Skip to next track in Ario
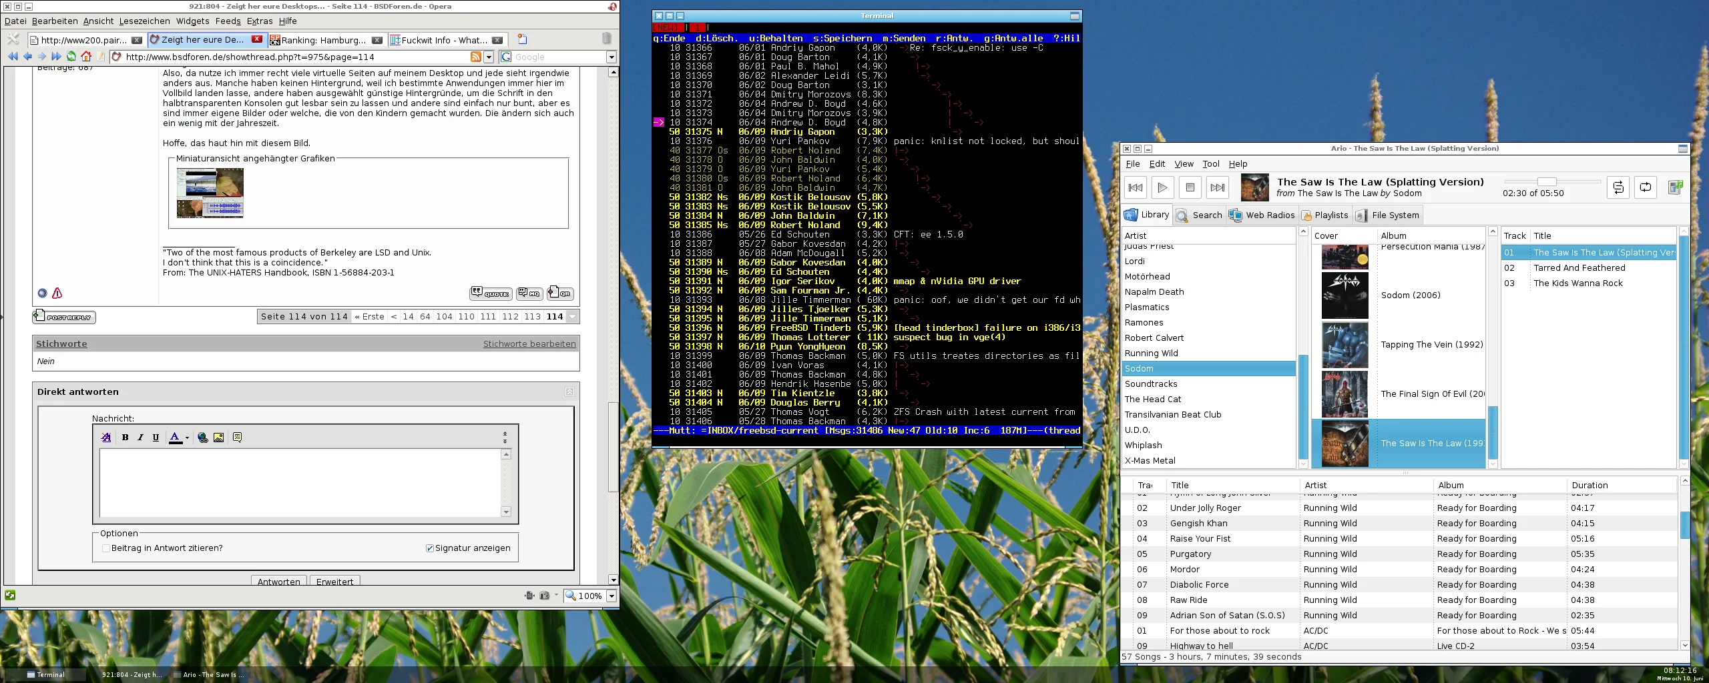The width and height of the screenshot is (1709, 683). pyautogui.click(x=1217, y=187)
